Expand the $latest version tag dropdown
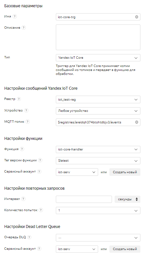Screen dimensions: 150x258 click(x=98, y=161)
